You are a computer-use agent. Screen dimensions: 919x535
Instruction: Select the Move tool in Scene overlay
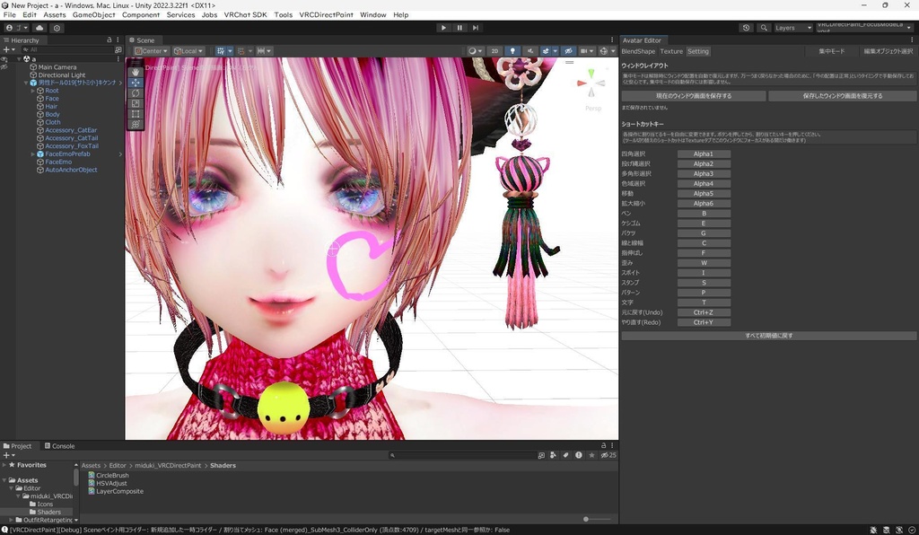pos(136,83)
